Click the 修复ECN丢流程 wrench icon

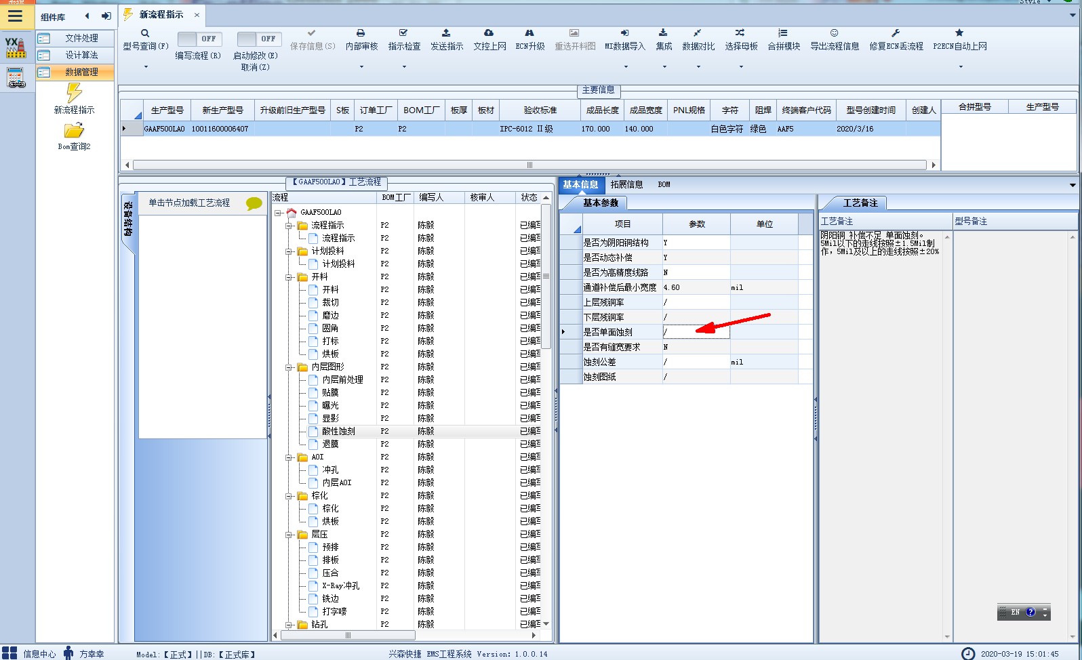click(896, 33)
